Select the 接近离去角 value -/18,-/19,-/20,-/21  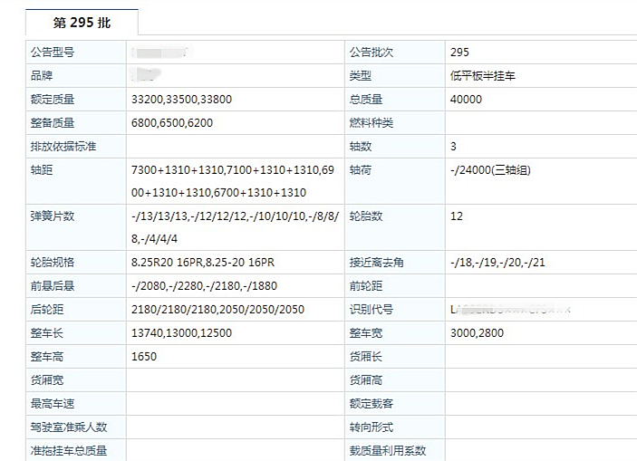click(497, 263)
